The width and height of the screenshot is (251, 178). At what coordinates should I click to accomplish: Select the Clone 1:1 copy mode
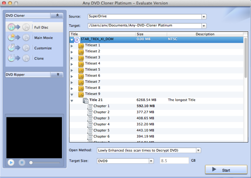tap(34, 58)
